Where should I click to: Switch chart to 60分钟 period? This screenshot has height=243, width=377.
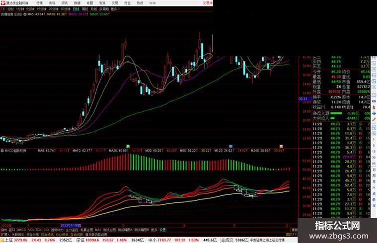pyautogui.click(x=65, y=9)
